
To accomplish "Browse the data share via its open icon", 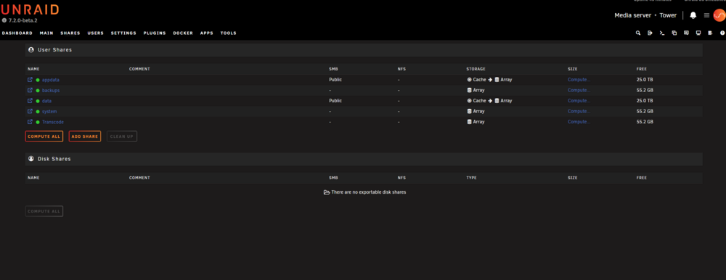I will pyautogui.click(x=30, y=100).
